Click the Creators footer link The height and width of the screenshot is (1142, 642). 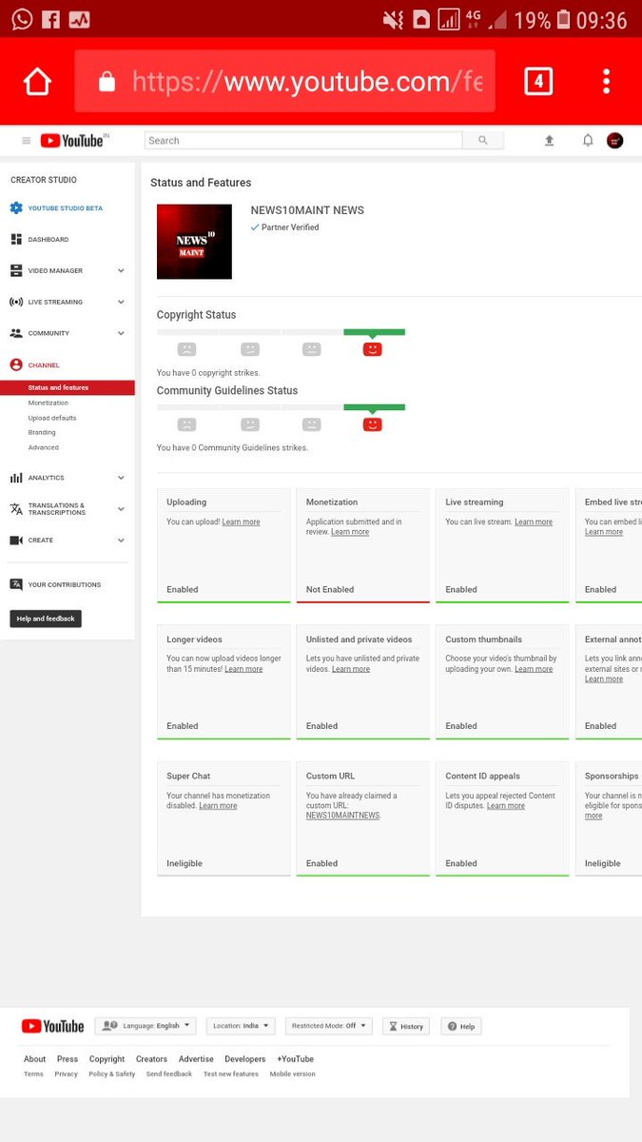(x=151, y=1059)
